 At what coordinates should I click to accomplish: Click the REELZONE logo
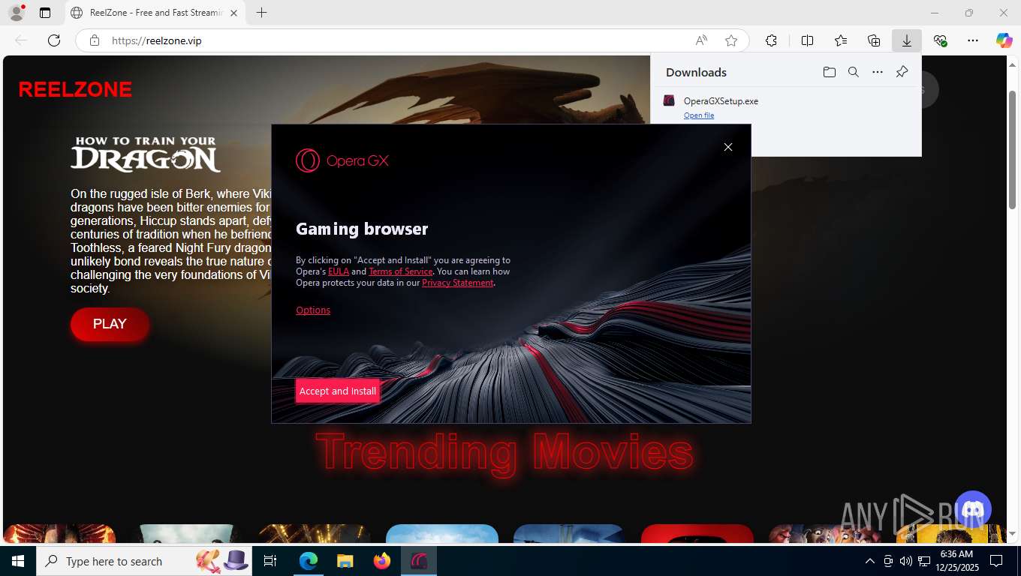coord(75,90)
